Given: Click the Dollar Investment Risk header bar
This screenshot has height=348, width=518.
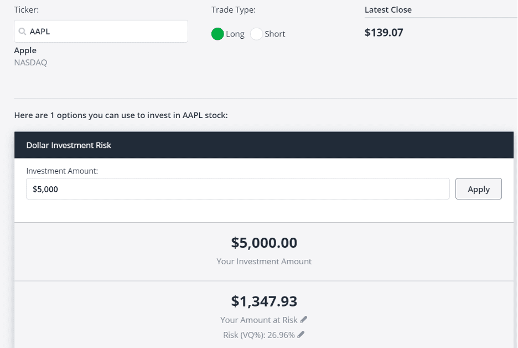Looking at the screenshot, I should click(x=264, y=145).
